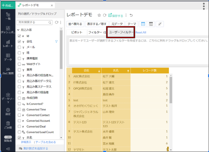Click the 集計数式を追加する link
The width and height of the screenshot is (209, 152).
35,148
